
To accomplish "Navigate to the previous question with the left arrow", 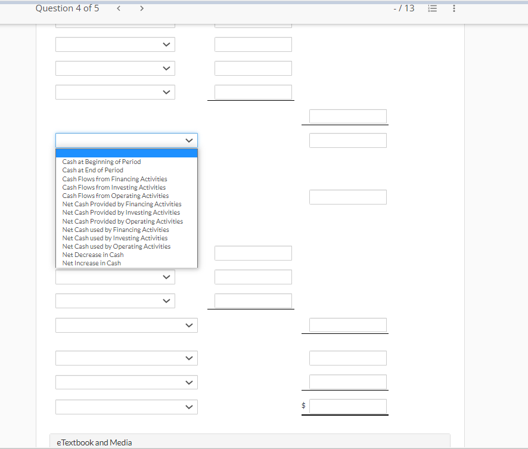I will coord(119,8).
